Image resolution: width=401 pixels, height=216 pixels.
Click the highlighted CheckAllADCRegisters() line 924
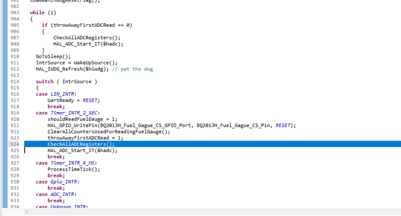pos(81,144)
